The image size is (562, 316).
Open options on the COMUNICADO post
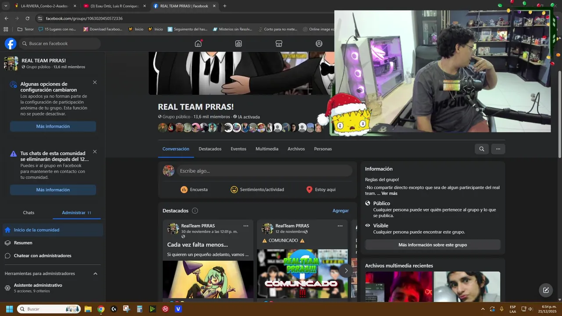tap(340, 226)
